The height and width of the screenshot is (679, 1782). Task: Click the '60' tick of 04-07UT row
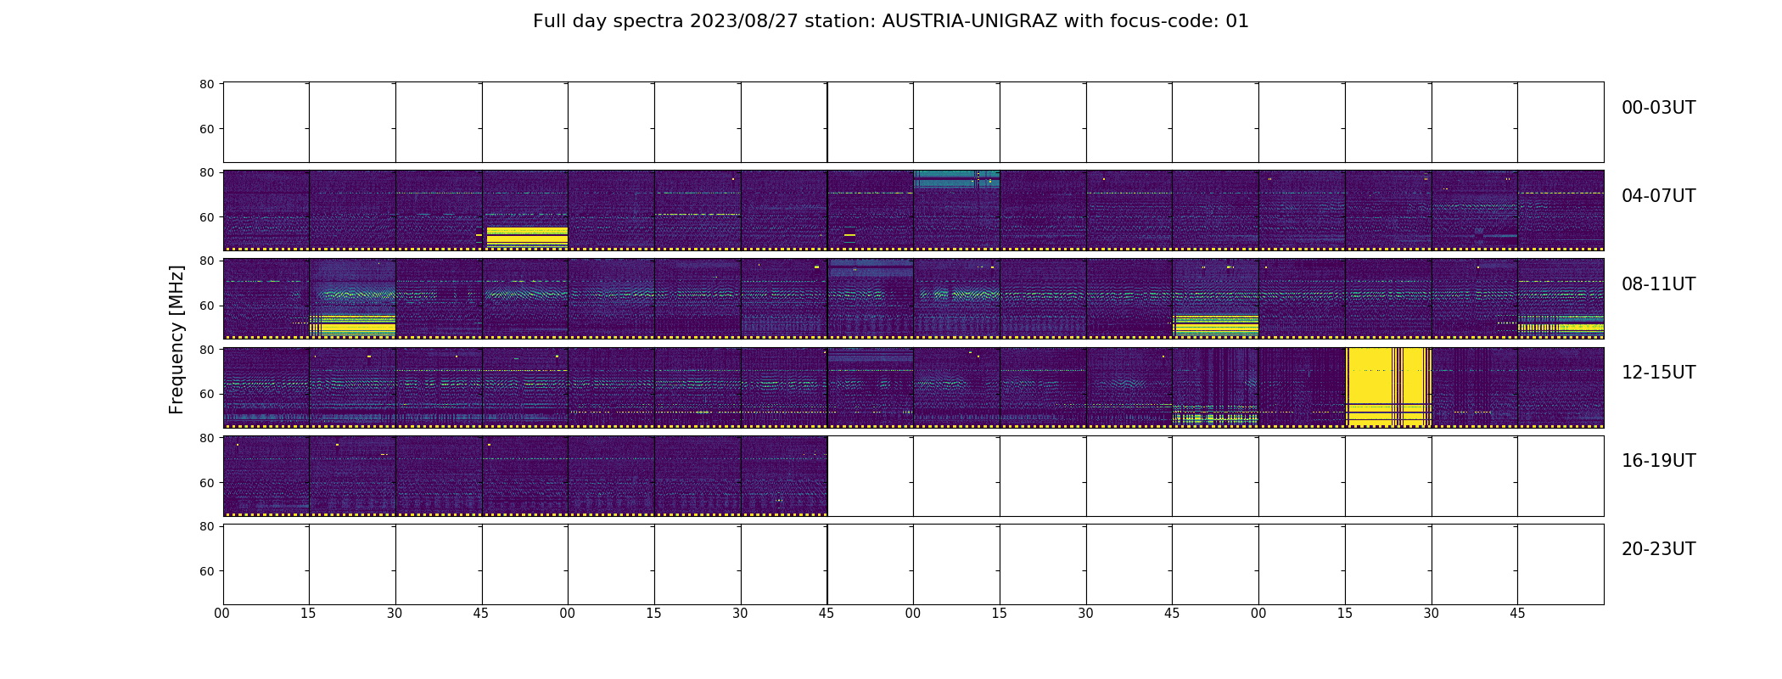[x=206, y=217]
